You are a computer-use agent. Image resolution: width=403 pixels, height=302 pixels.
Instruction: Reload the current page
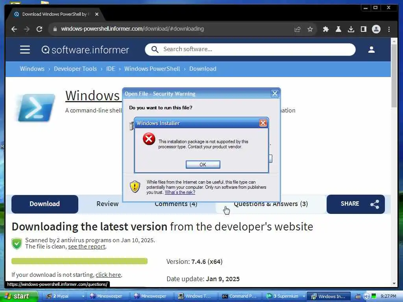pos(39,29)
